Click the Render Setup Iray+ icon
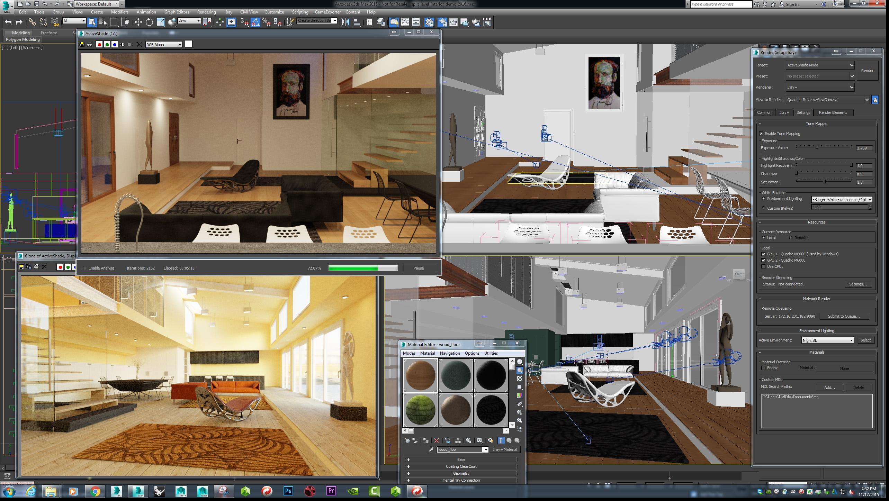This screenshot has width=889, height=501. pos(755,52)
